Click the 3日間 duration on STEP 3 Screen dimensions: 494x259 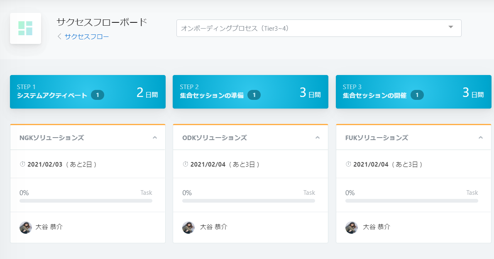coord(473,93)
